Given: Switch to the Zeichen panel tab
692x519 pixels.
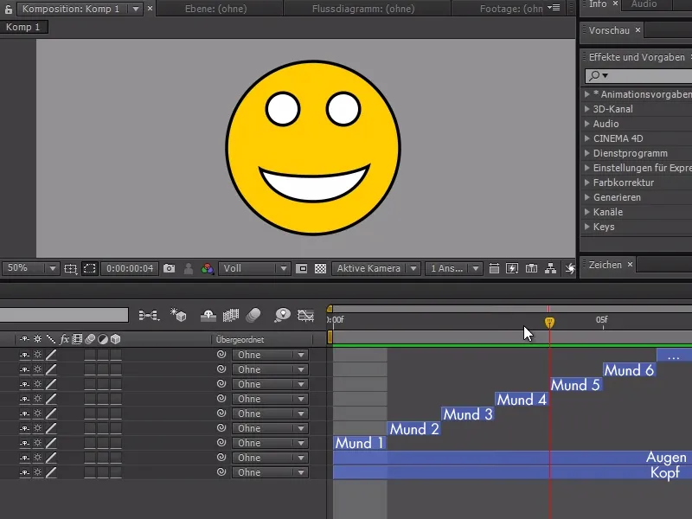Looking at the screenshot, I should tap(605, 265).
